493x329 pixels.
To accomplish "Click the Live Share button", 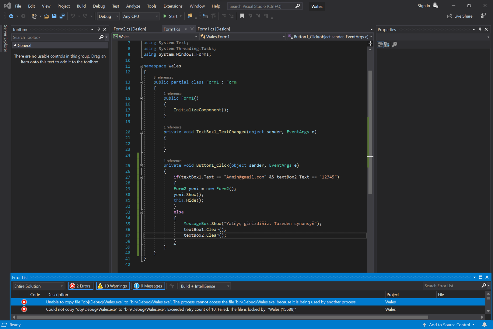I will [x=460, y=16].
